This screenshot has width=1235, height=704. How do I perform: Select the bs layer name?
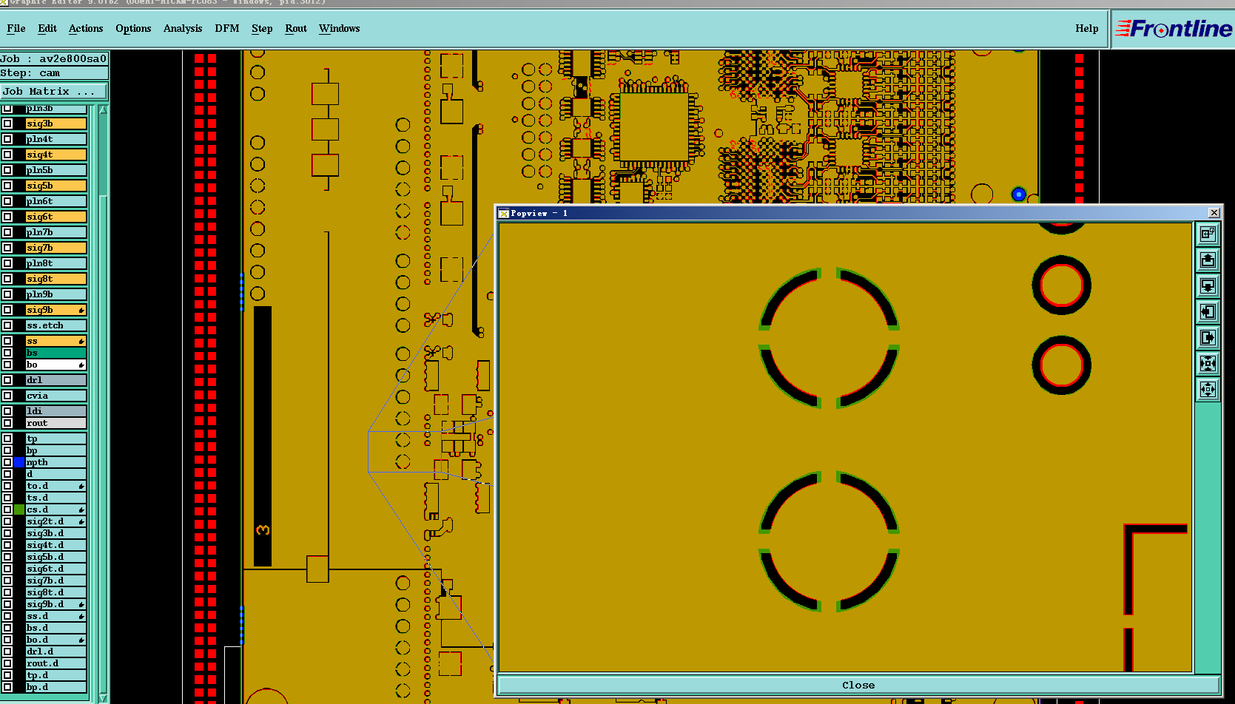(x=56, y=353)
